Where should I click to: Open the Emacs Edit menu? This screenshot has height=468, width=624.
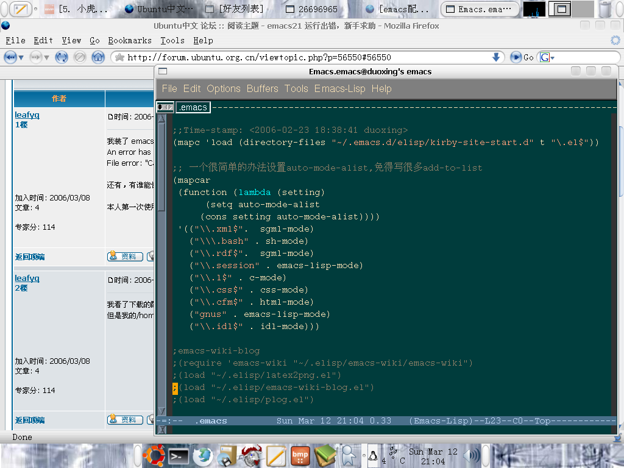(x=192, y=88)
